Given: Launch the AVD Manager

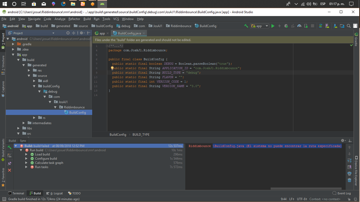Looking at the screenshot, I should tap(327, 26).
